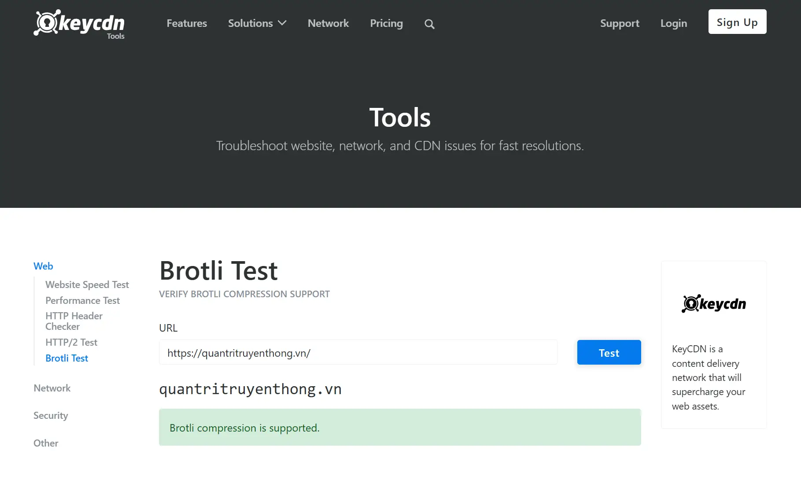Viewport: 801px width, 480px height.
Task: Click the Login link
Action: point(673,23)
